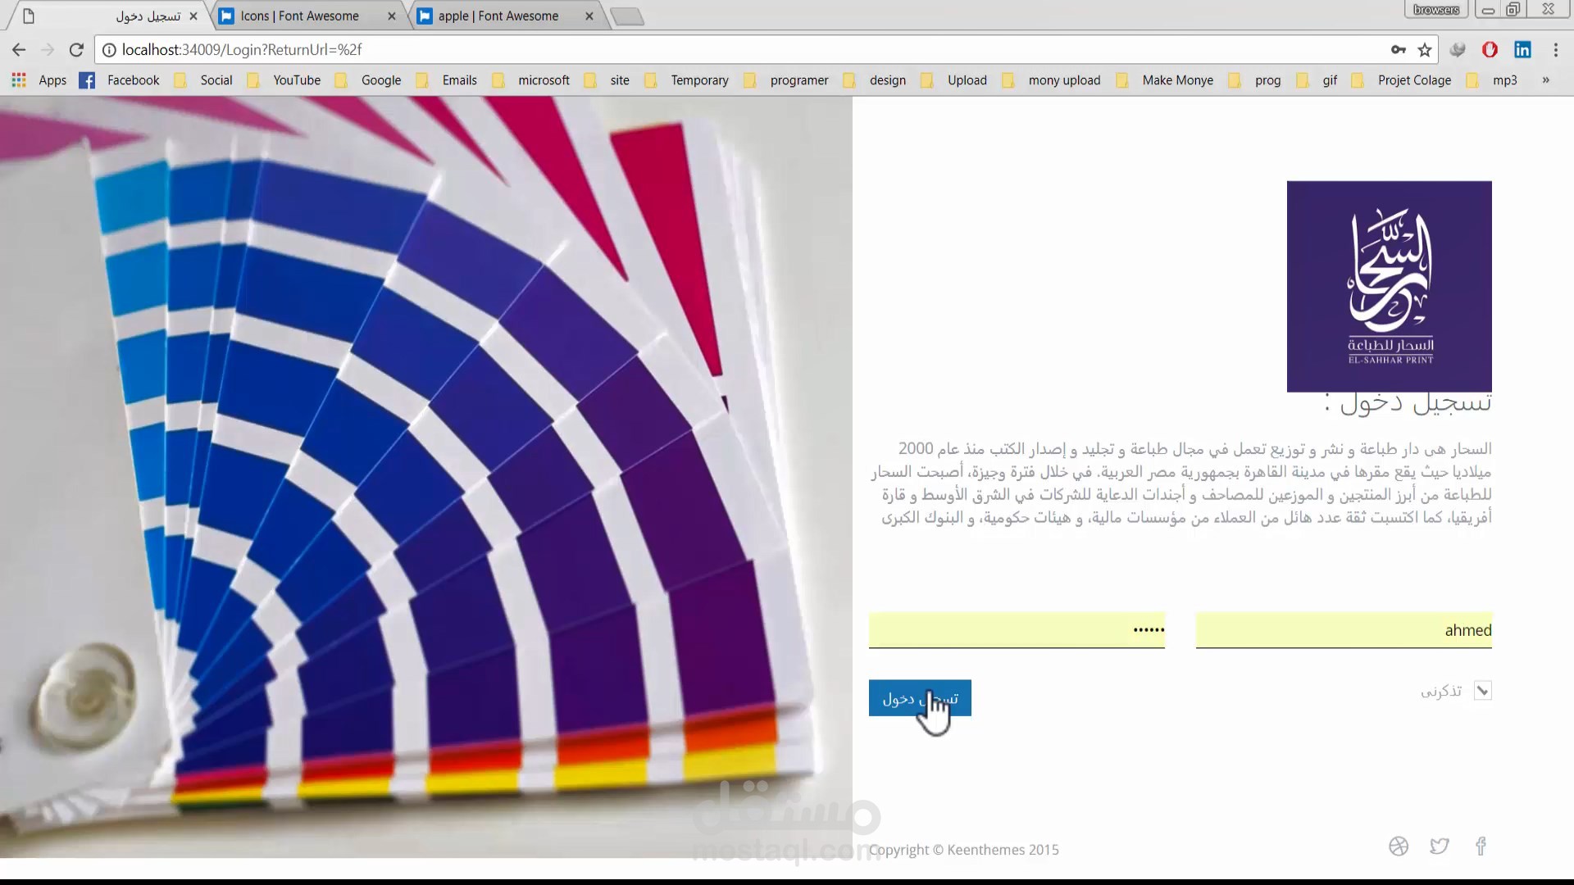Image resolution: width=1574 pixels, height=885 pixels.
Task: Click the password input field
Action: point(1017,630)
